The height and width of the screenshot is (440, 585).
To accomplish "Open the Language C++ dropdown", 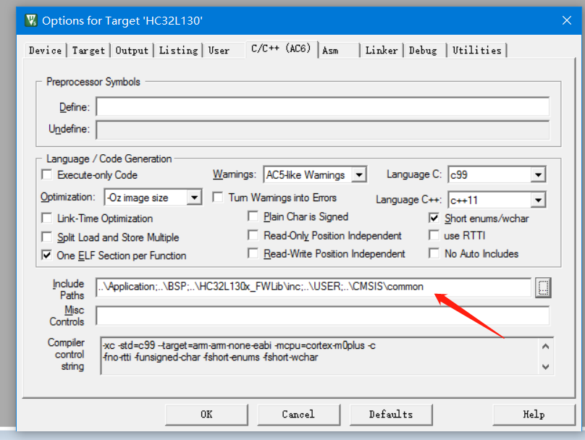I will point(538,200).
